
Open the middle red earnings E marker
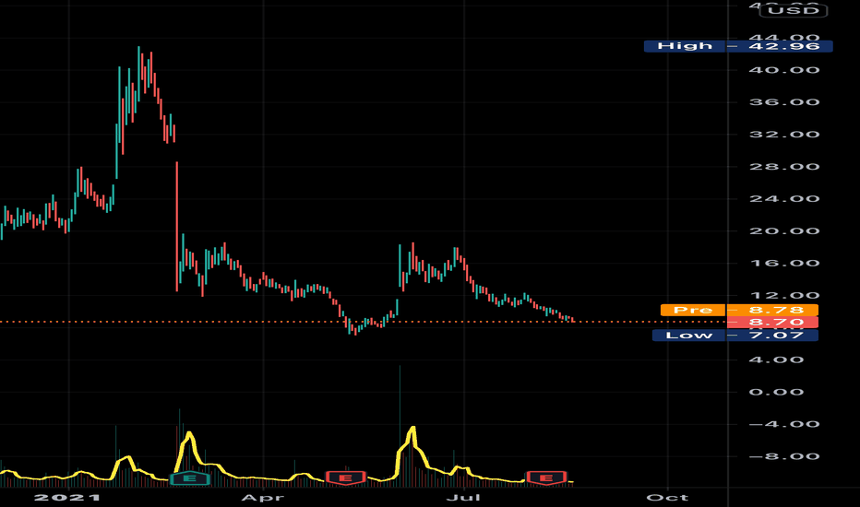point(345,478)
